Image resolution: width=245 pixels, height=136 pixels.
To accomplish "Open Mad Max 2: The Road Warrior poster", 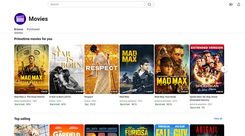I will (x=31, y=69).
